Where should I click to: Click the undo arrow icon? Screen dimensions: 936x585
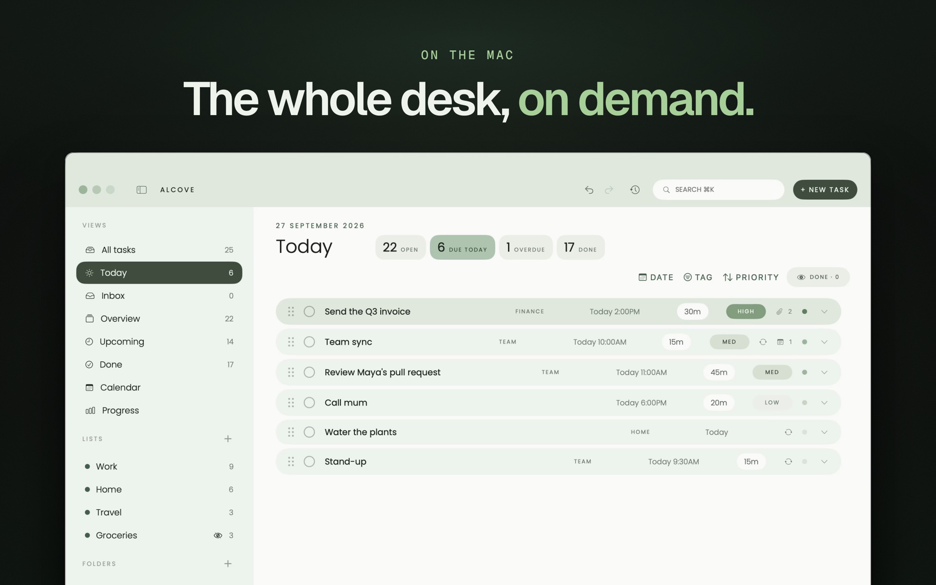[589, 190]
